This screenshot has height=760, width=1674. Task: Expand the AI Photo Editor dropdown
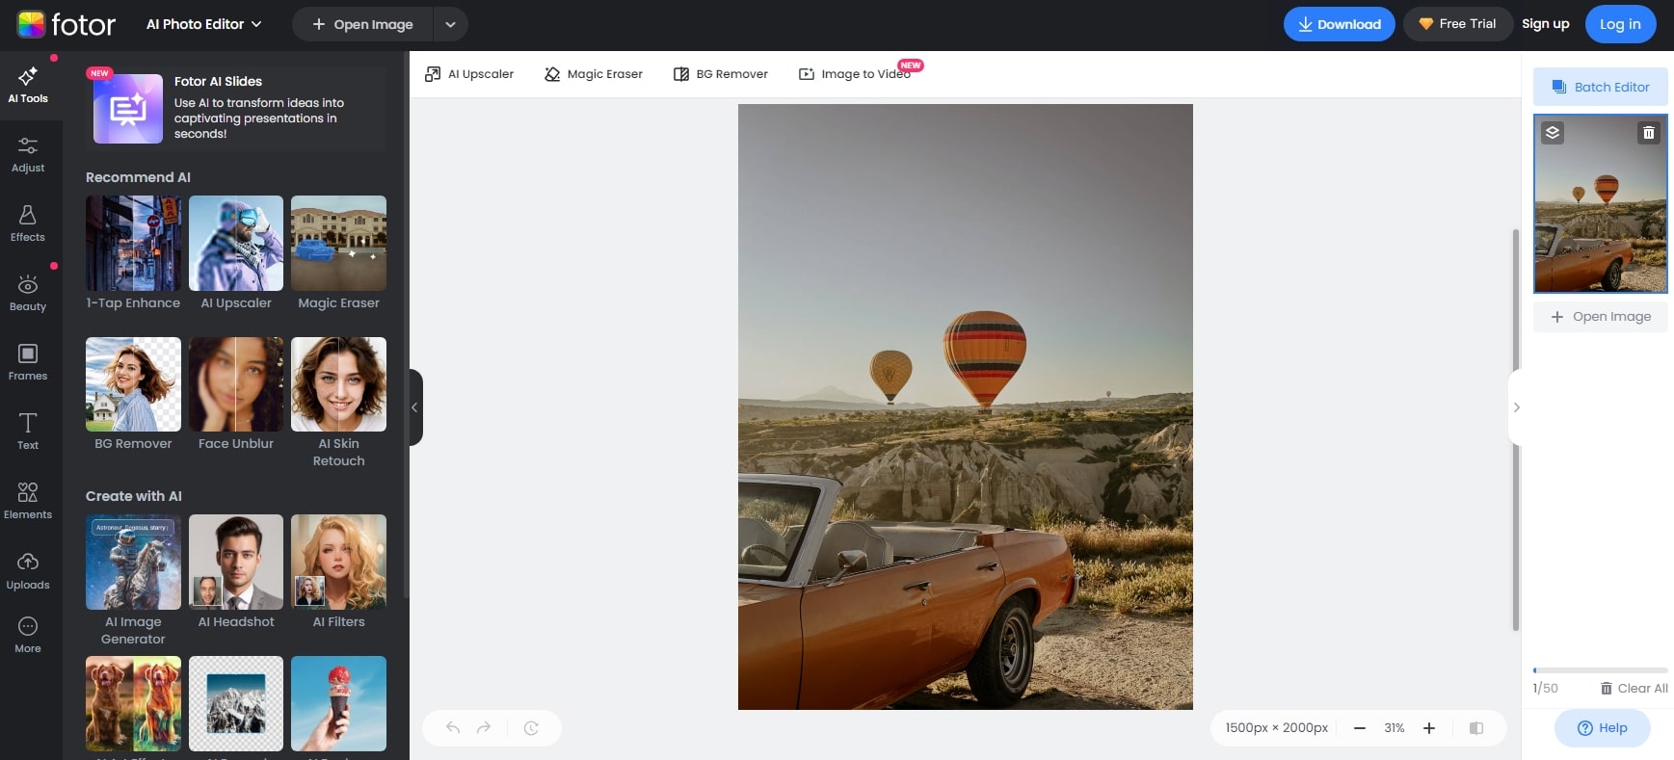click(x=203, y=24)
